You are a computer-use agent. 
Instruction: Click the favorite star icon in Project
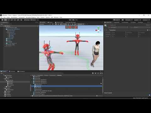click(x=98, y=73)
